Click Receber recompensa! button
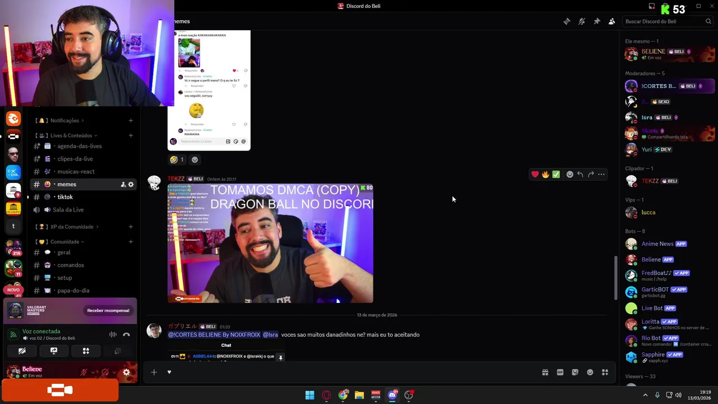This screenshot has width=718, height=404. [x=108, y=311]
